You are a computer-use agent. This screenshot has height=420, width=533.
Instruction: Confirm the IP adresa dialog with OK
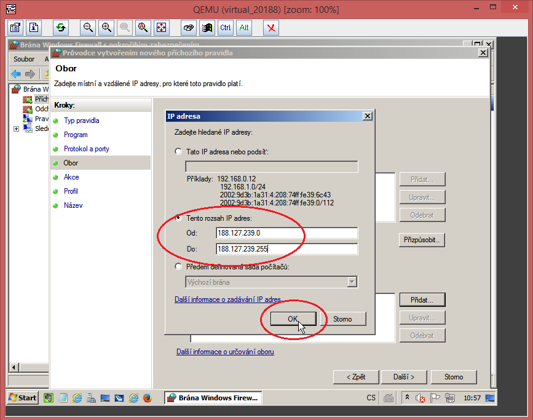(x=293, y=319)
